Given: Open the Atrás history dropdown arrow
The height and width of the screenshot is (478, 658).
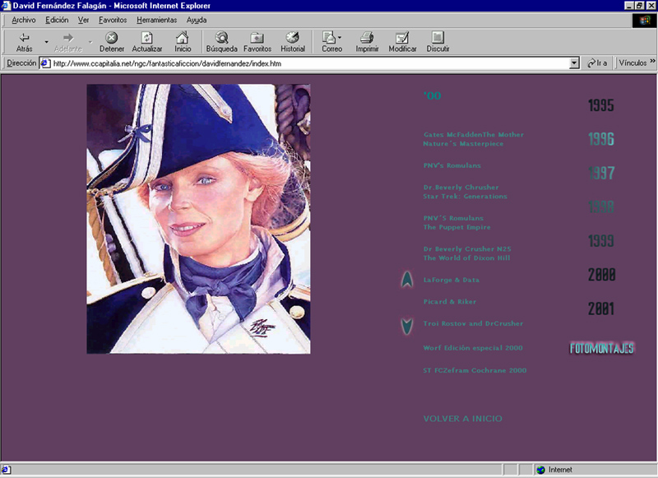Looking at the screenshot, I should [47, 43].
